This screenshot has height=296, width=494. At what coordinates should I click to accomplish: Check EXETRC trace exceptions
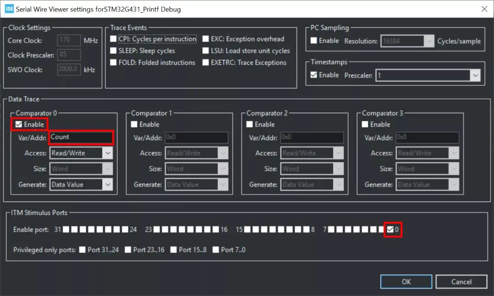[x=206, y=63]
